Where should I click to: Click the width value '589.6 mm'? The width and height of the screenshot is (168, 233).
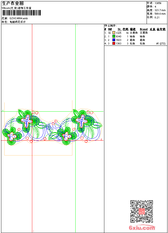tap(160, 14)
